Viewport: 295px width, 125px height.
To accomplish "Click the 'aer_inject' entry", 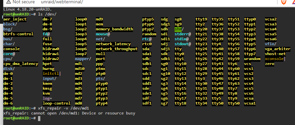I will click(15, 19).
